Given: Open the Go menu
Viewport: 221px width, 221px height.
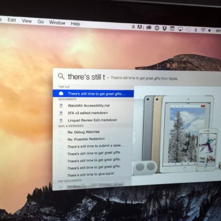Looking at the screenshot, I should coord(40,22).
